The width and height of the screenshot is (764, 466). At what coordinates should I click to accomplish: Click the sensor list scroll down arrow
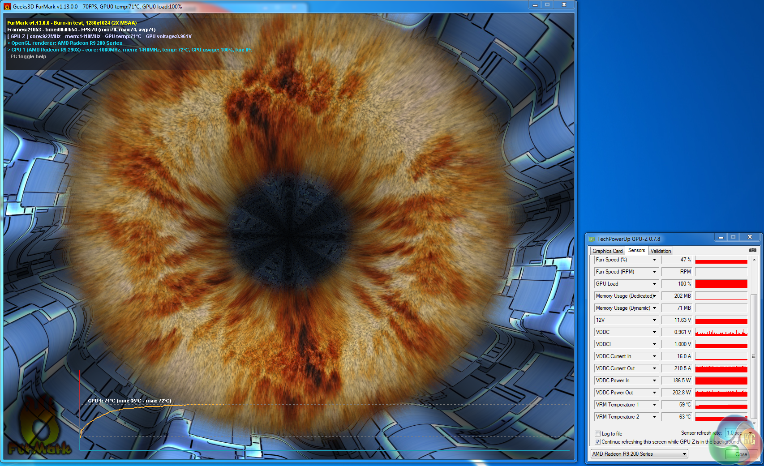coord(754,423)
